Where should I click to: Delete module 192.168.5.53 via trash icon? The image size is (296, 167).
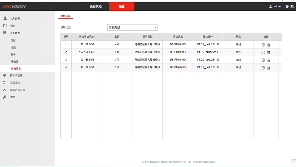(x=269, y=60)
